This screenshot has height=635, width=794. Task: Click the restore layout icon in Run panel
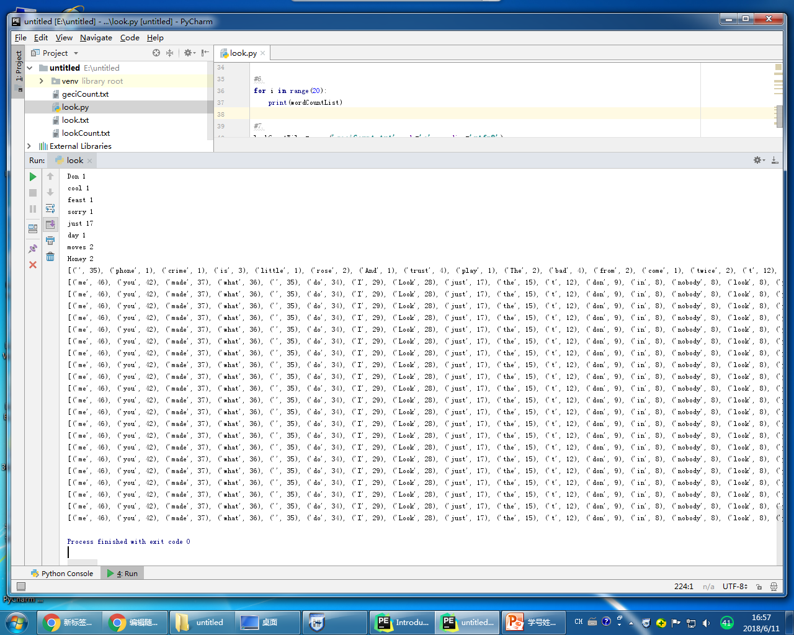(x=33, y=229)
